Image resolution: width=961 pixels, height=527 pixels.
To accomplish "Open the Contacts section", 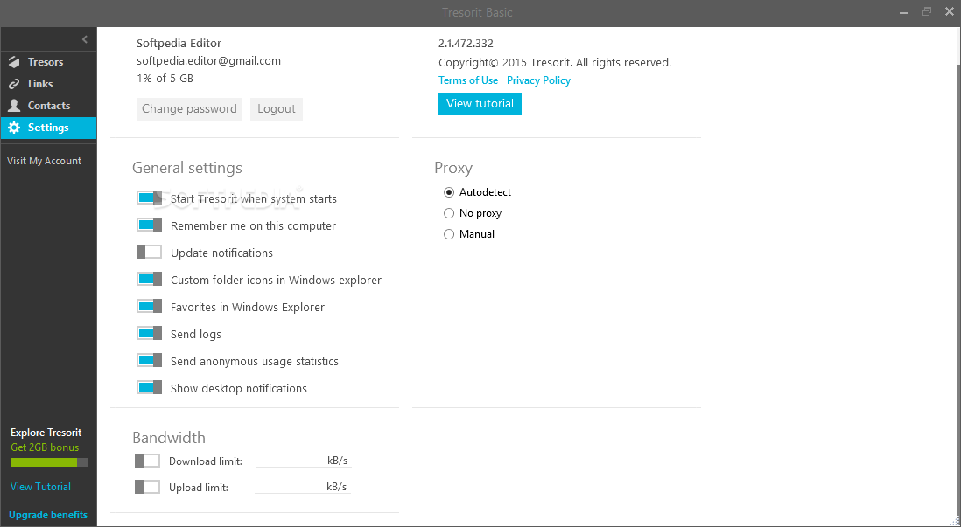I will (48, 105).
